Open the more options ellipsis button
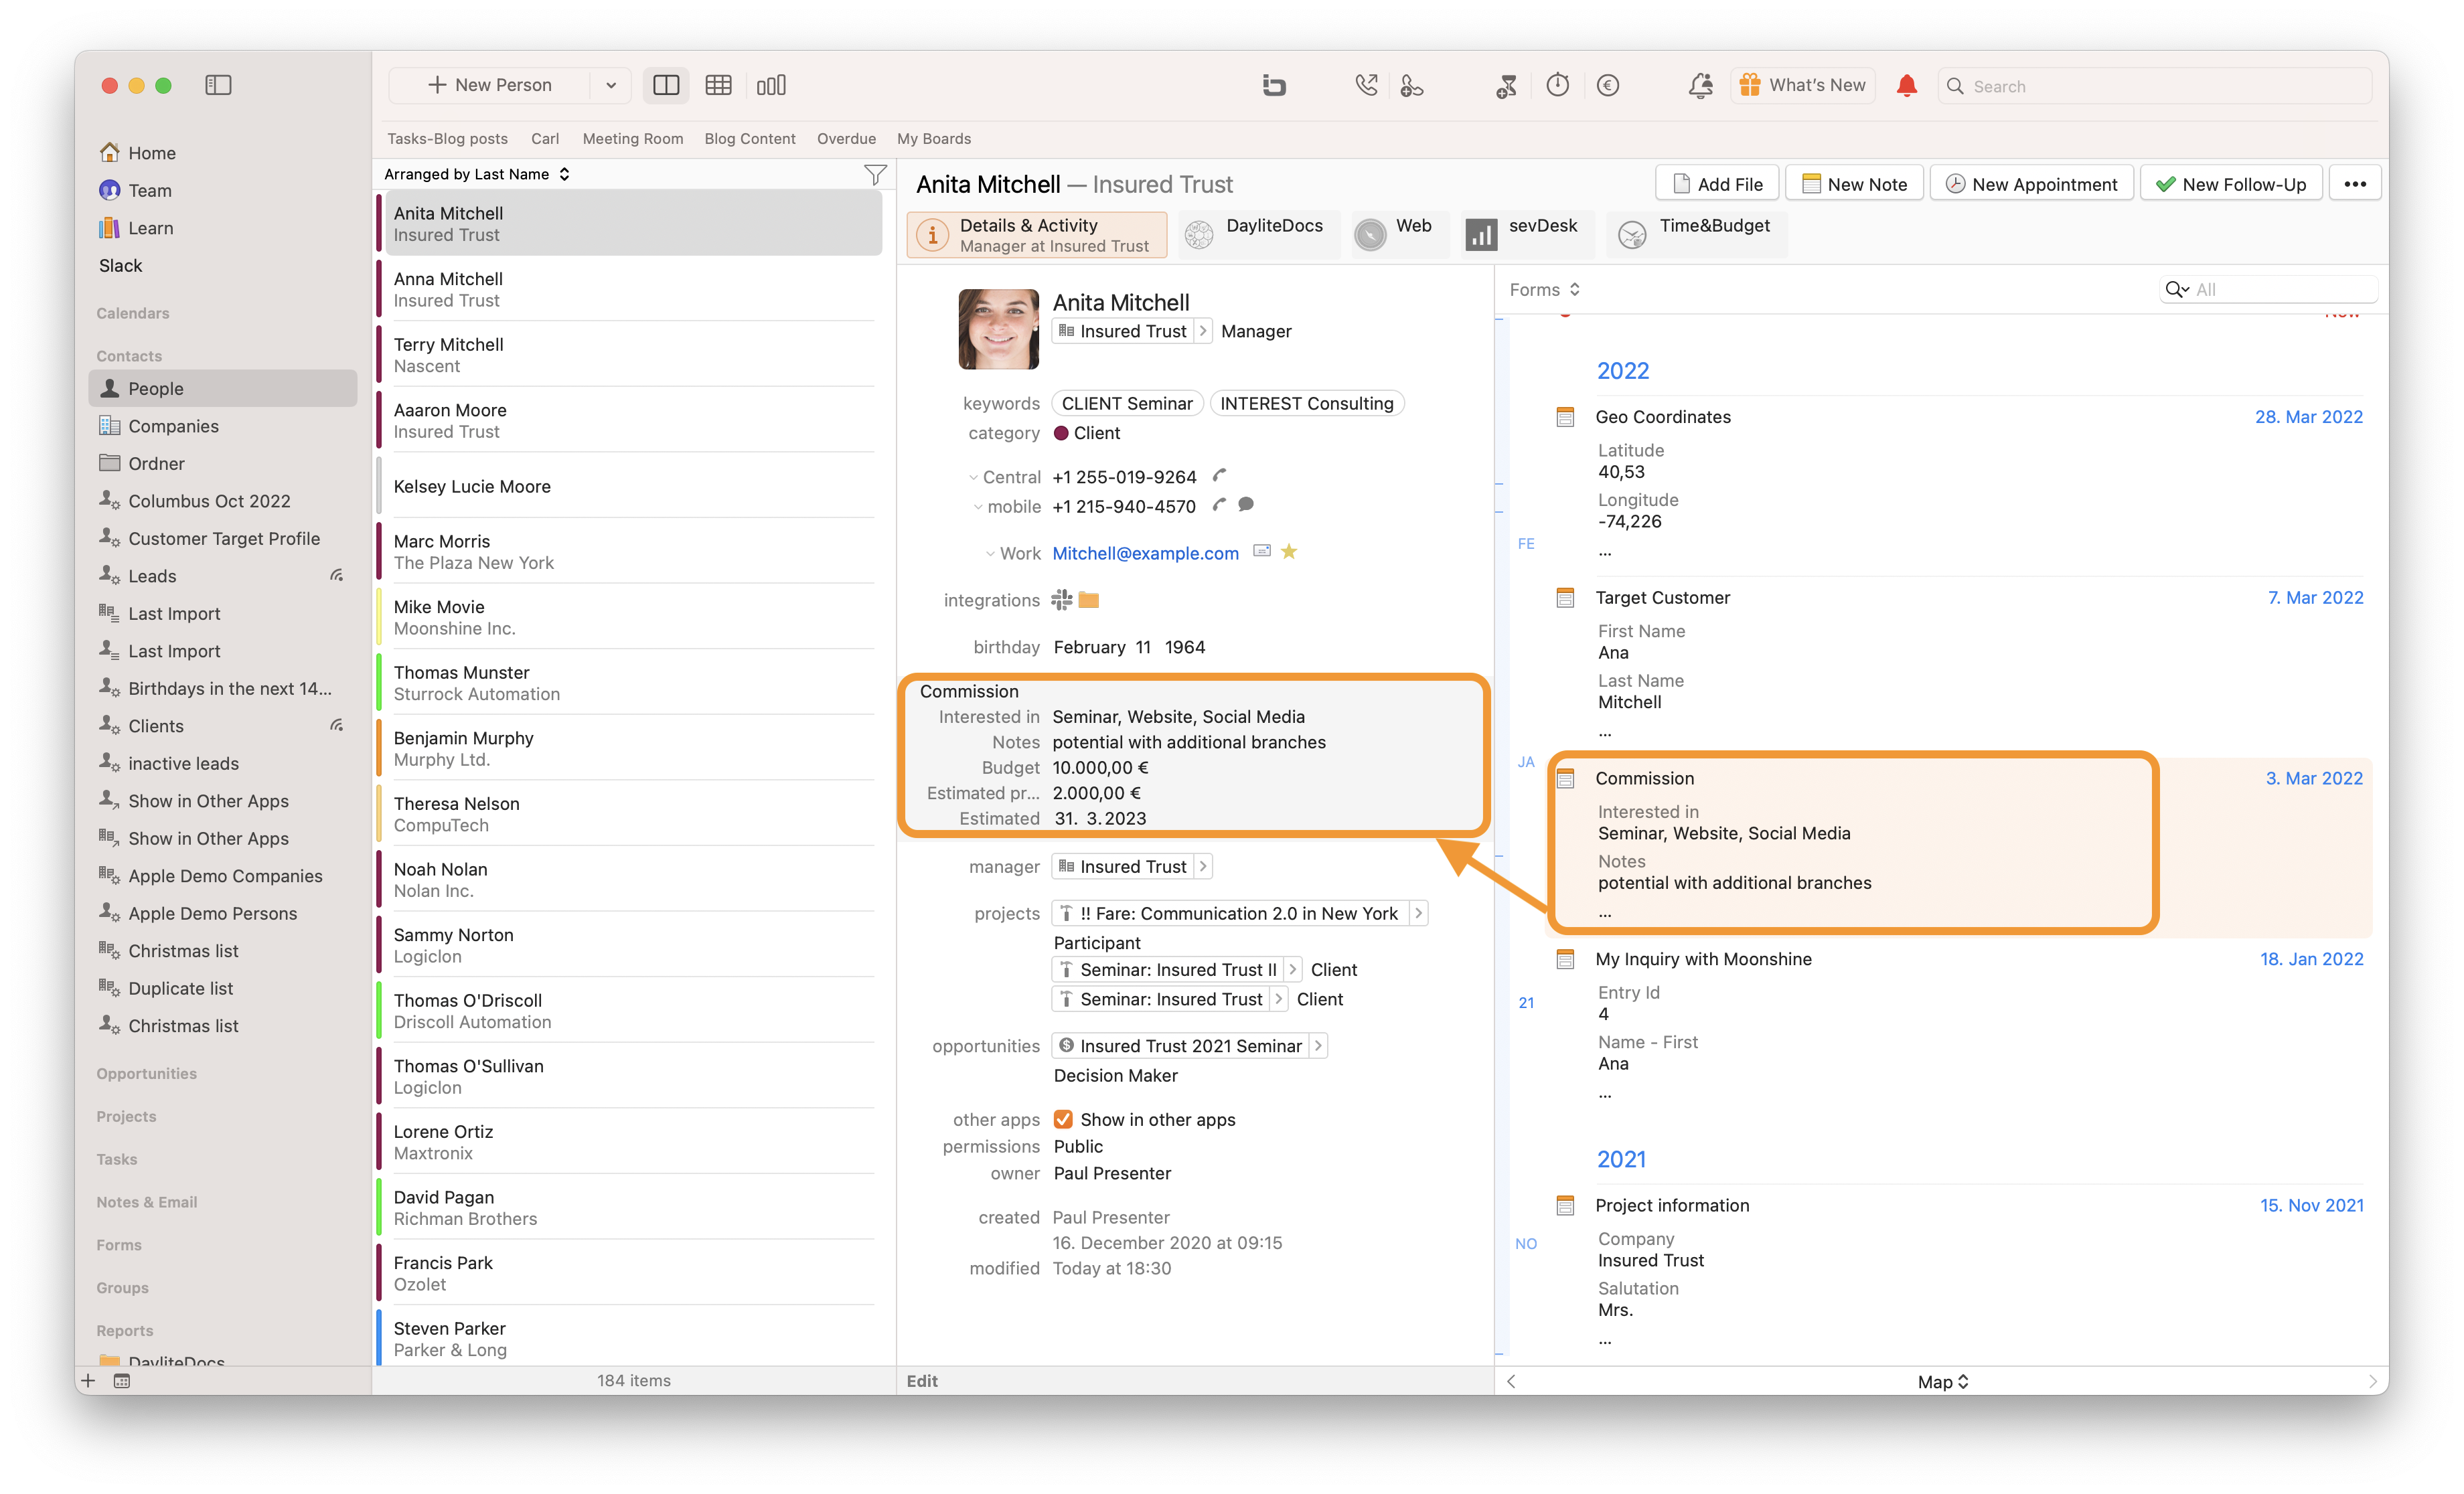This screenshot has width=2464, height=1494. click(2355, 184)
